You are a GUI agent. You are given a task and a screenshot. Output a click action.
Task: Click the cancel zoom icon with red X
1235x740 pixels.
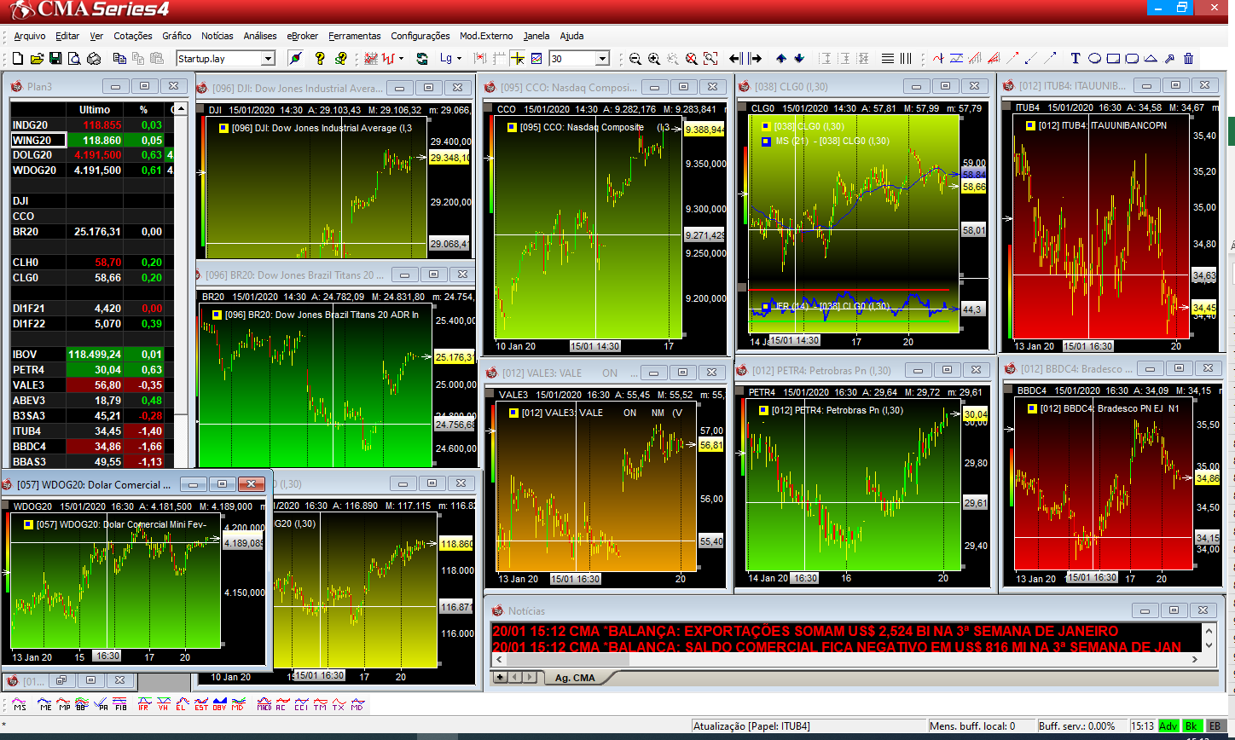(x=691, y=59)
